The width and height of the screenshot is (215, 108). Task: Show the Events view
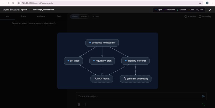pos(75,17)
